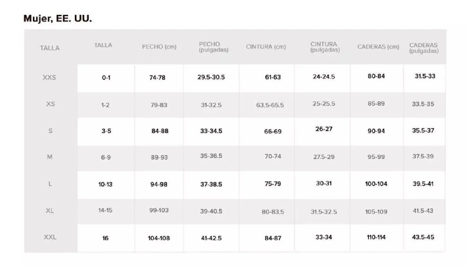Click the "Mujer, EE. UU." heading
This screenshot has height=266, width=469.
pyautogui.click(x=58, y=19)
